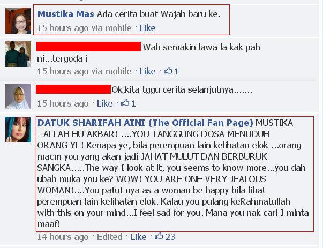The image size is (323, 248).
Task: Like Datuk Sharifah Aini's long reply
Action: pyautogui.click(x=138, y=237)
